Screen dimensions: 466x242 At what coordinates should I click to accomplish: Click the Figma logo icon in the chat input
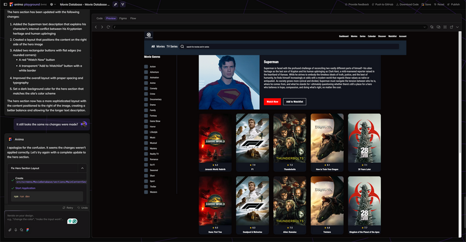tap(27, 230)
